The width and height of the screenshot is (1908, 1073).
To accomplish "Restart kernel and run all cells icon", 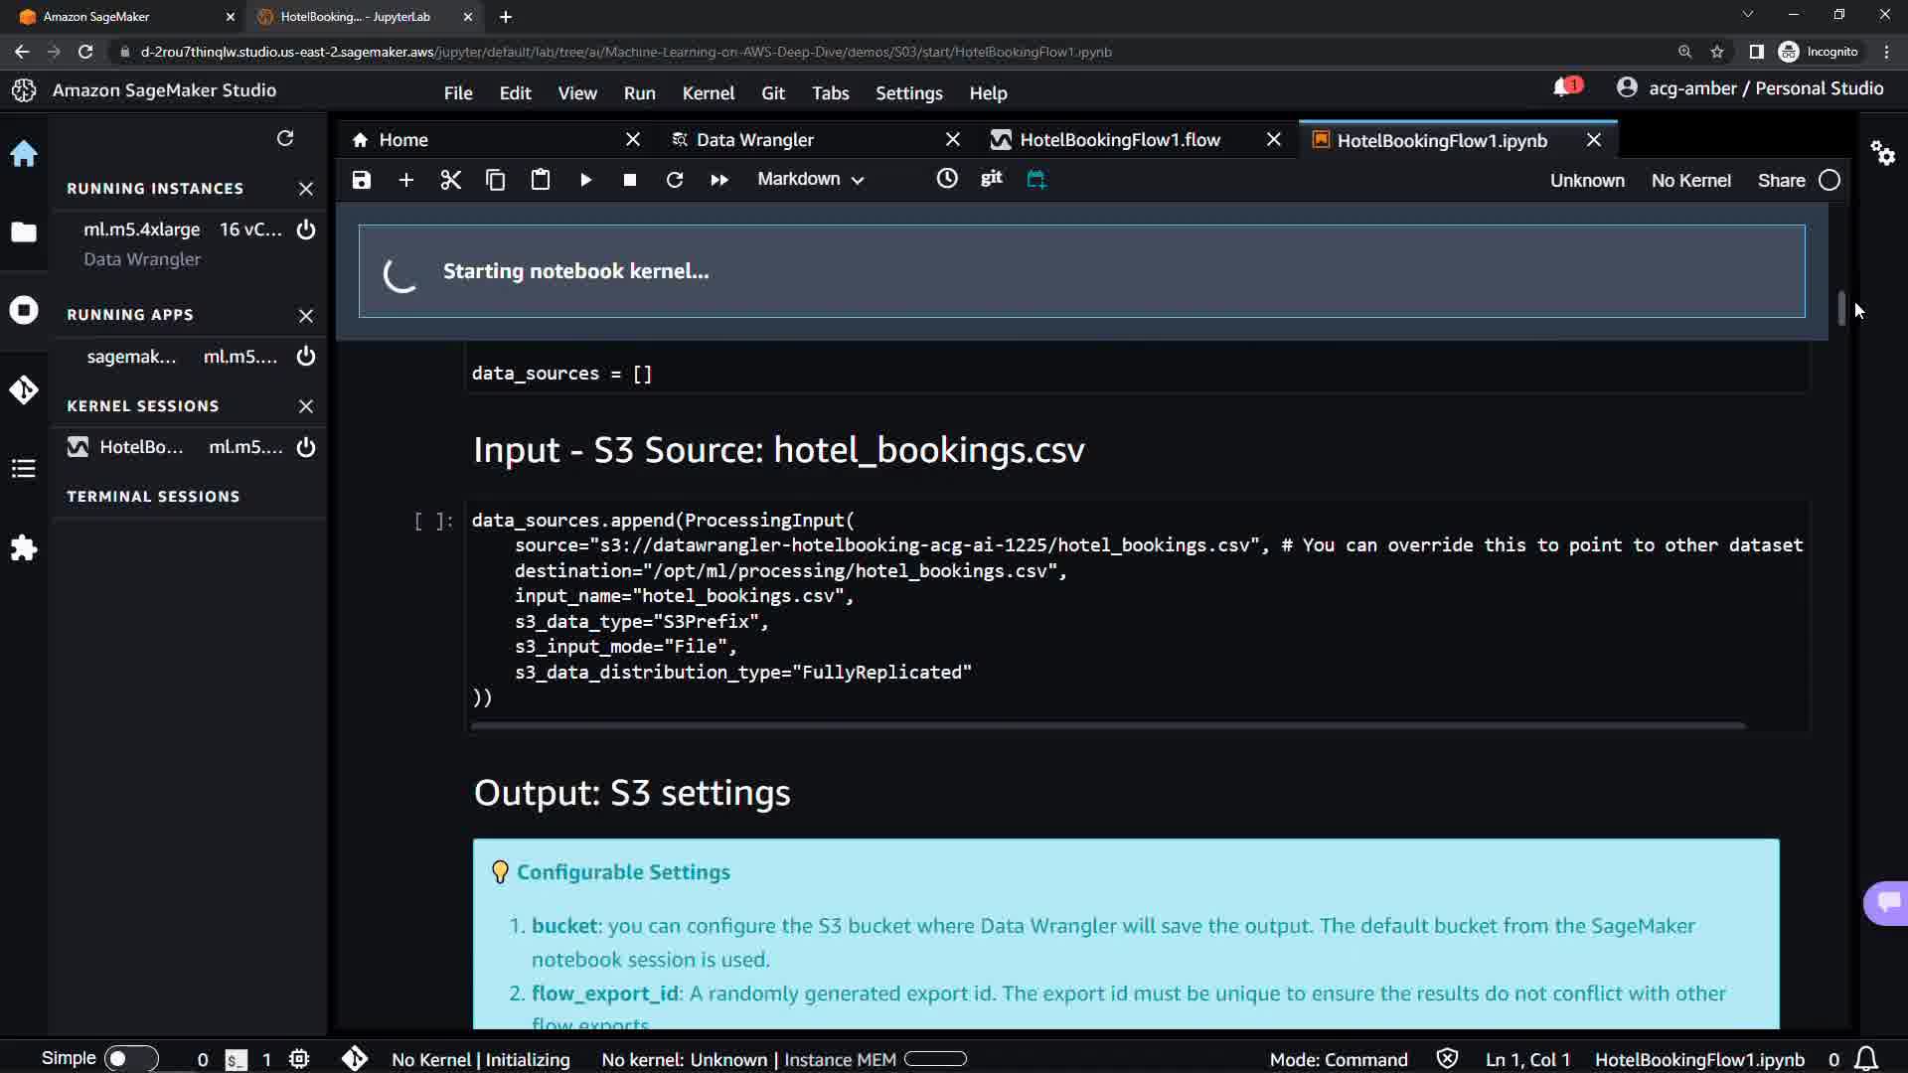I will pos(719,180).
